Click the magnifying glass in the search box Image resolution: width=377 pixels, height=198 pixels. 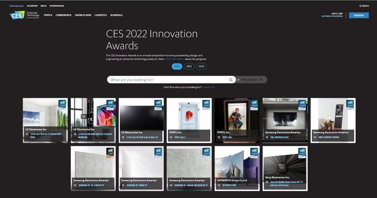(x=231, y=80)
